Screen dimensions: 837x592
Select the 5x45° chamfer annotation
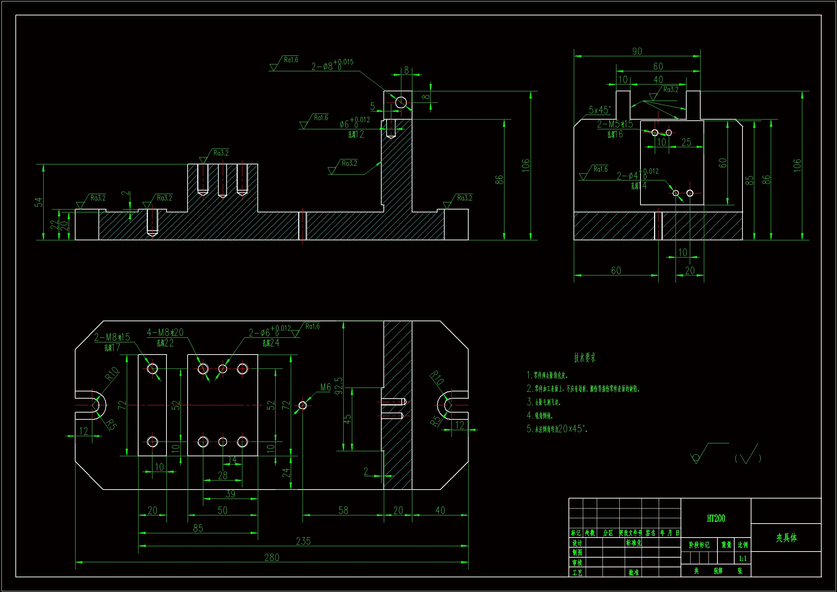coord(599,110)
